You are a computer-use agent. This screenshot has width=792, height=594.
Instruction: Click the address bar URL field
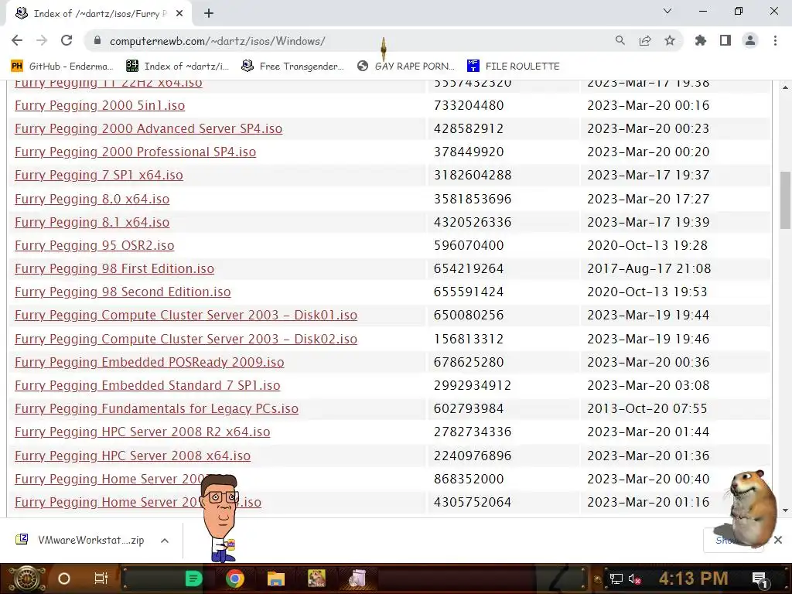click(x=353, y=41)
